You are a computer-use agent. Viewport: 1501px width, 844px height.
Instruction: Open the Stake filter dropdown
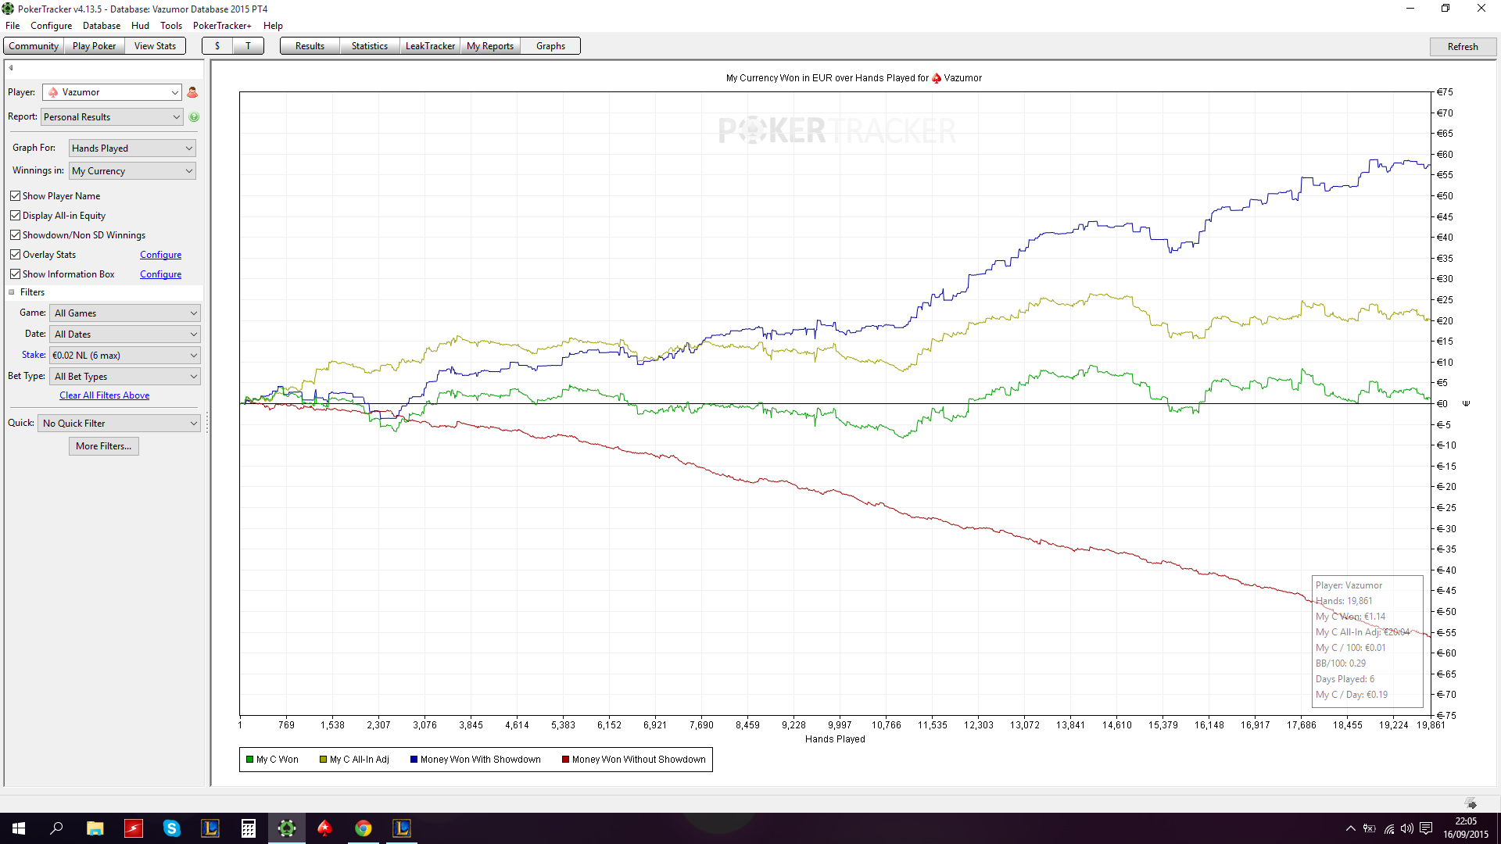coord(125,355)
